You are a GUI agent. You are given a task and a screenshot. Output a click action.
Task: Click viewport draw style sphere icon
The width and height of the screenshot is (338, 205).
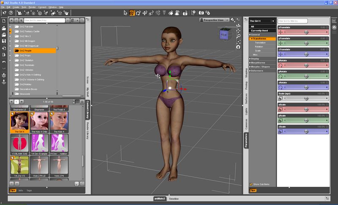pyautogui.click(x=232, y=20)
